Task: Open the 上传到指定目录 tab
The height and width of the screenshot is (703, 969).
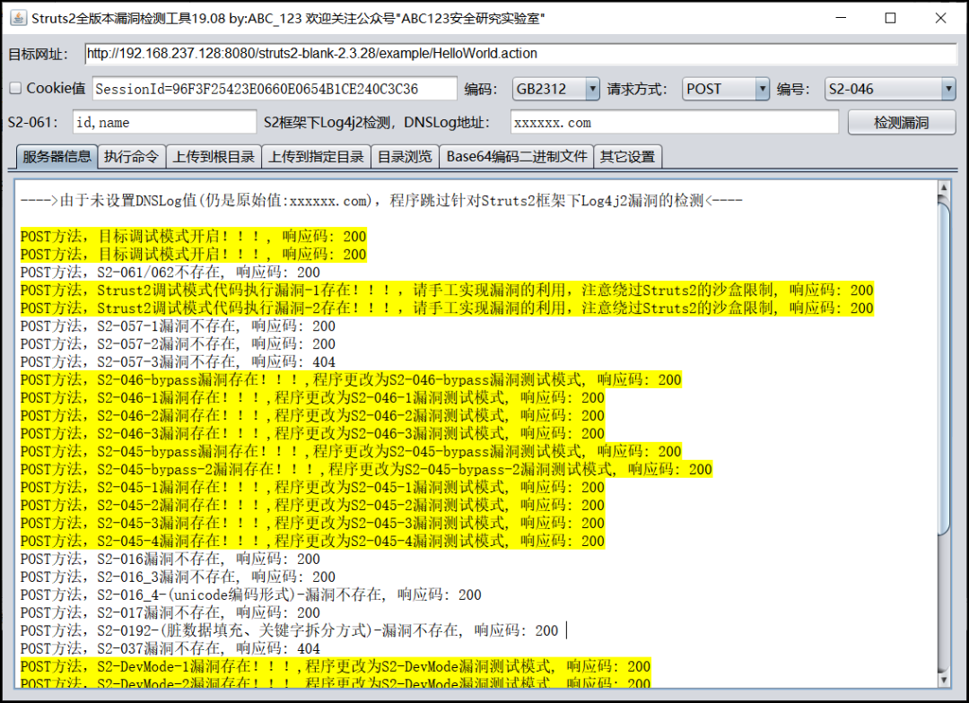Action: pyautogui.click(x=317, y=157)
